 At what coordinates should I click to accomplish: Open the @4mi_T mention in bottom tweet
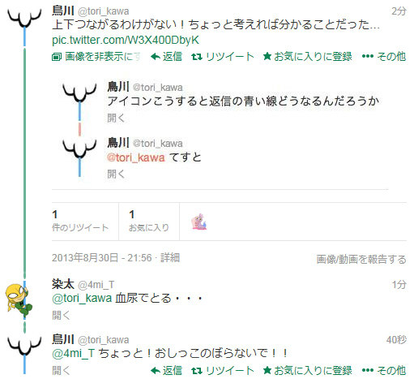point(73,353)
